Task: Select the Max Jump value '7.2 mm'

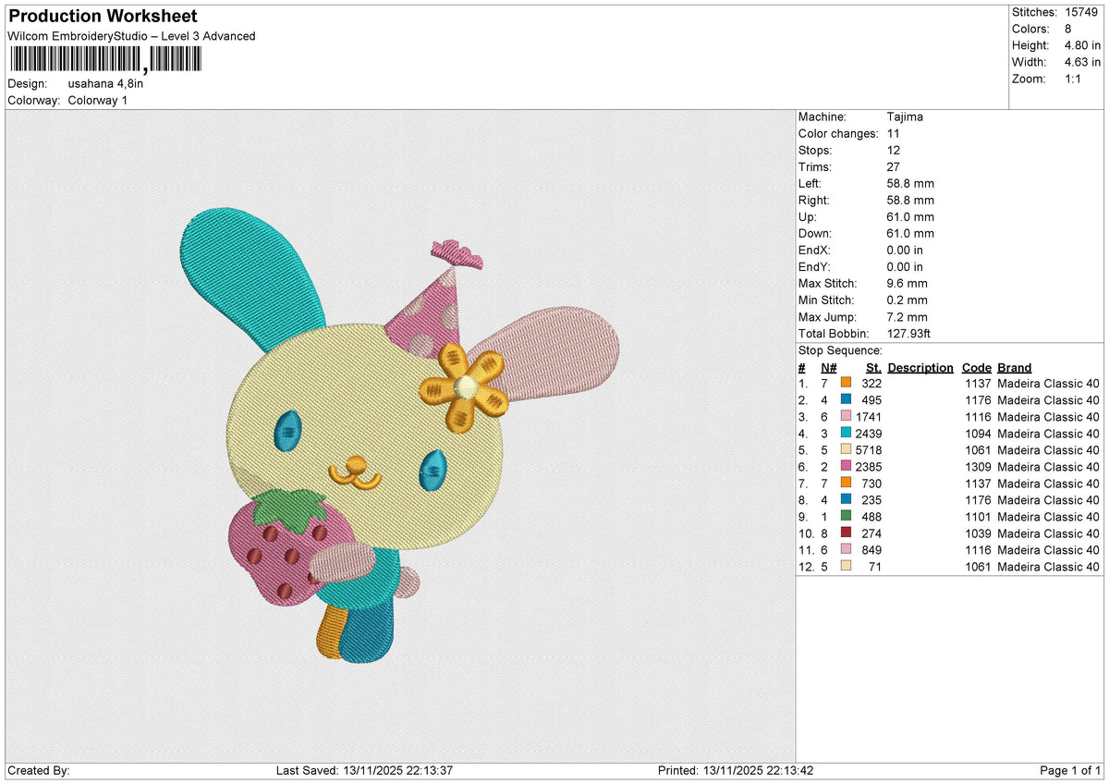Action: point(907,317)
